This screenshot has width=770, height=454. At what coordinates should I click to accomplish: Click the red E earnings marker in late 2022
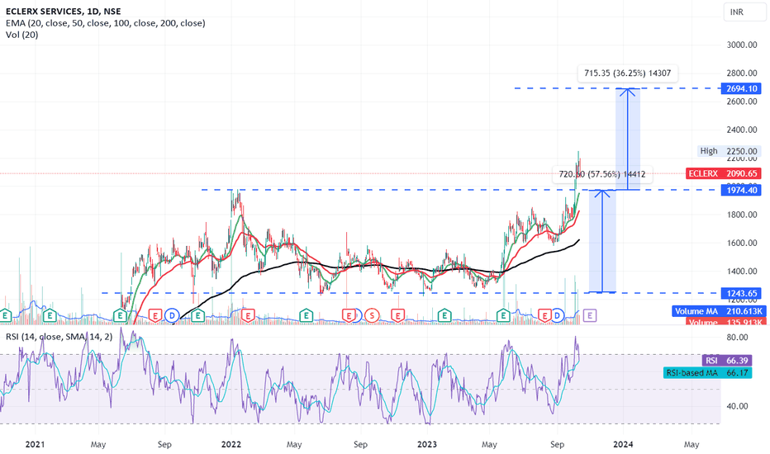(397, 315)
